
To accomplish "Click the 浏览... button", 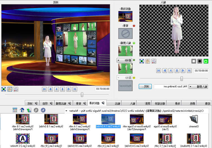I will pos(145,87).
